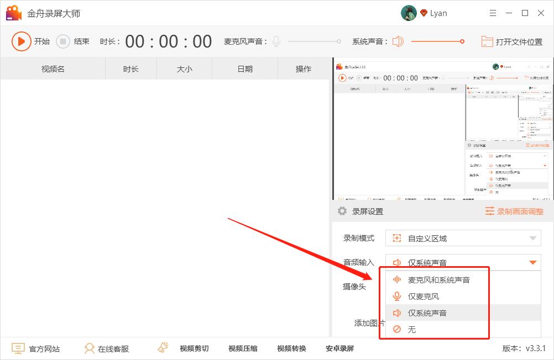Toggle the microphone icon next to 麦克风声音

click(x=275, y=40)
